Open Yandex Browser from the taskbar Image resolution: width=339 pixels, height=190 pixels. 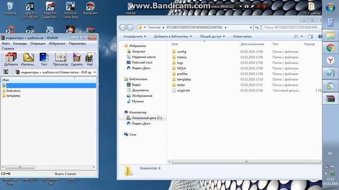[331, 61]
